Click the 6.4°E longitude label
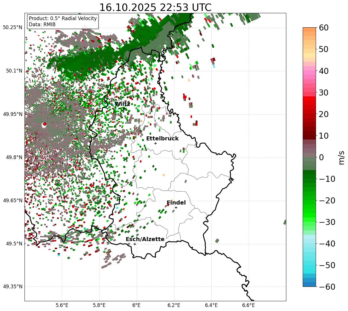The height and width of the screenshot is (311, 348). [211, 305]
